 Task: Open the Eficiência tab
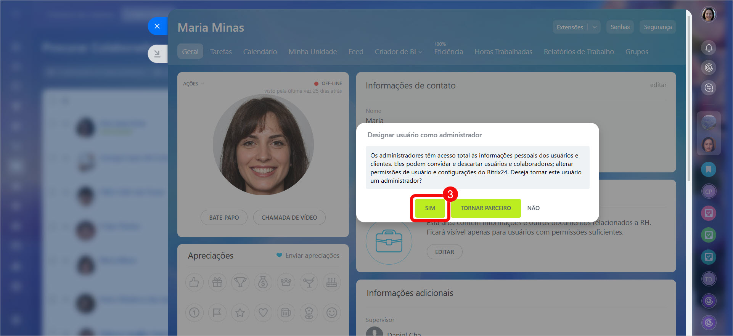pos(448,51)
